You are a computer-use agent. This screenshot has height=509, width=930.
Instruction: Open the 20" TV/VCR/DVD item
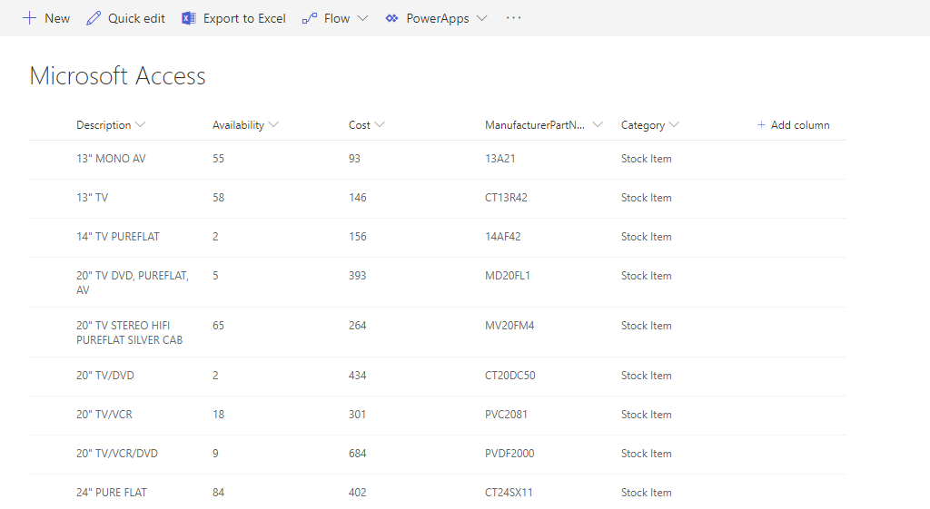click(x=117, y=454)
